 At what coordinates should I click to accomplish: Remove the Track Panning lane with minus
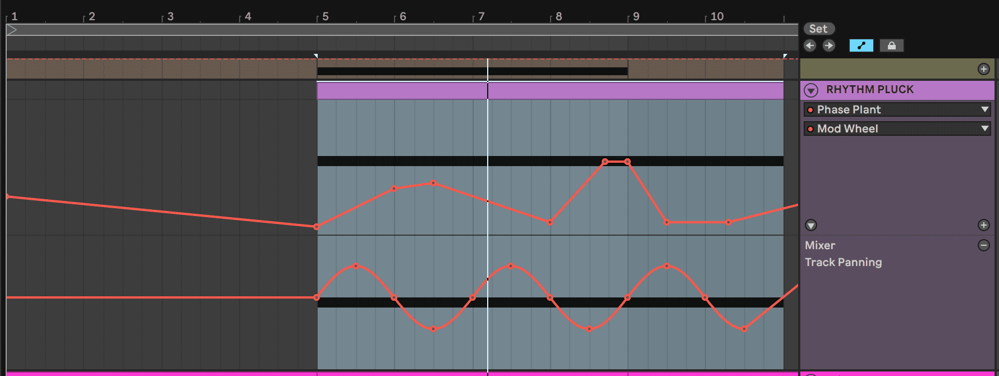tap(983, 245)
